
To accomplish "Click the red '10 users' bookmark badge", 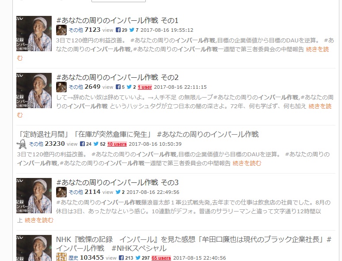I will (x=117, y=144).
